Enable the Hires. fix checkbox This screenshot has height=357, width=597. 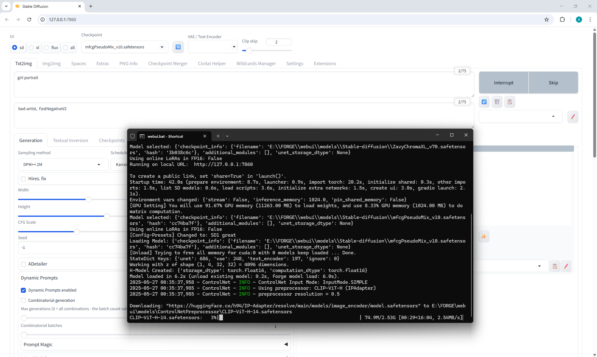23,179
